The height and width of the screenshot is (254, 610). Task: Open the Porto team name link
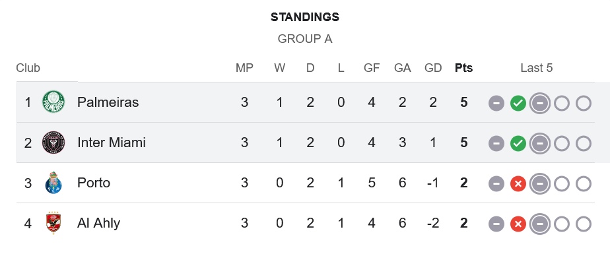pyautogui.click(x=93, y=183)
